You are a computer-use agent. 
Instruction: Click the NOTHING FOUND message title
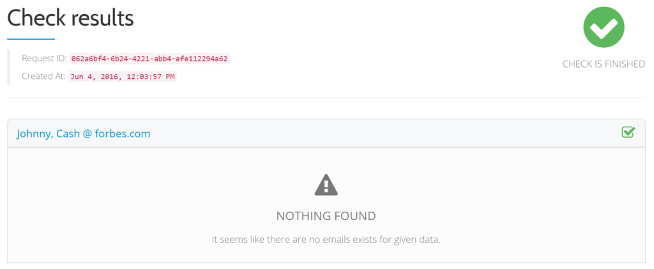coord(326,215)
